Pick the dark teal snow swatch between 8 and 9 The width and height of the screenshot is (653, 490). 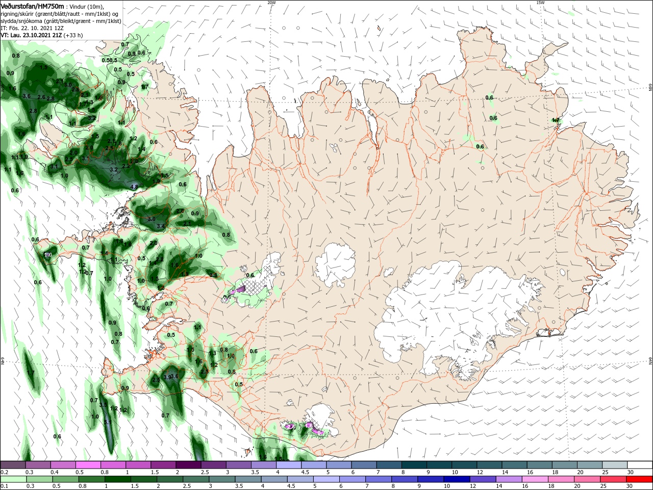pyautogui.click(x=414, y=465)
